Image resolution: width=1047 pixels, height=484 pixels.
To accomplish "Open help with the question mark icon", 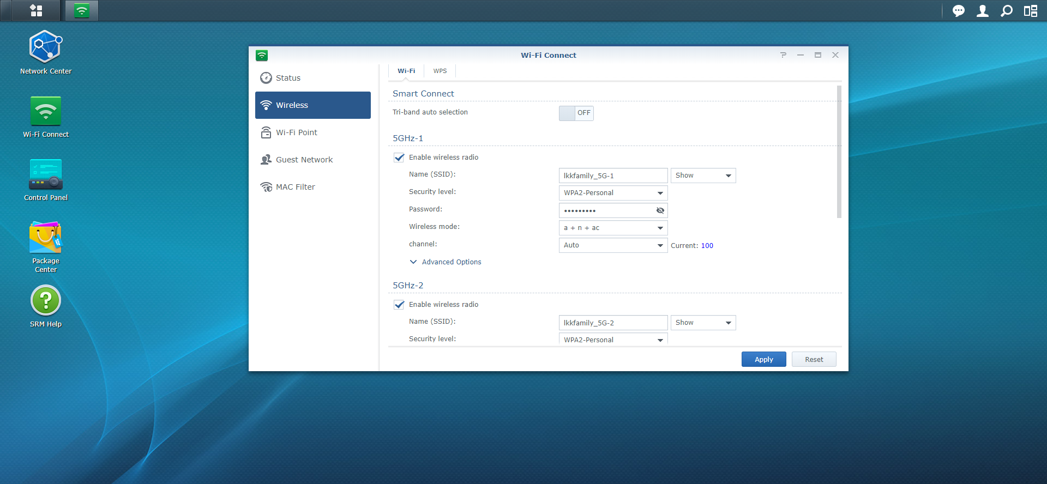I will pyautogui.click(x=783, y=55).
